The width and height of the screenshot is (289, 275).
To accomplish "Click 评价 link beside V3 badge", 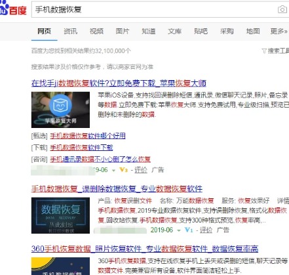I will pos(141,170).
